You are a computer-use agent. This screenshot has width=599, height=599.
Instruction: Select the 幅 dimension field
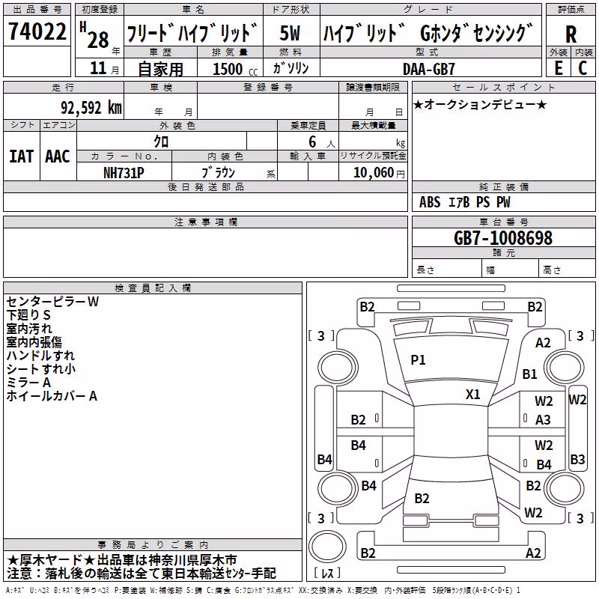511,270
